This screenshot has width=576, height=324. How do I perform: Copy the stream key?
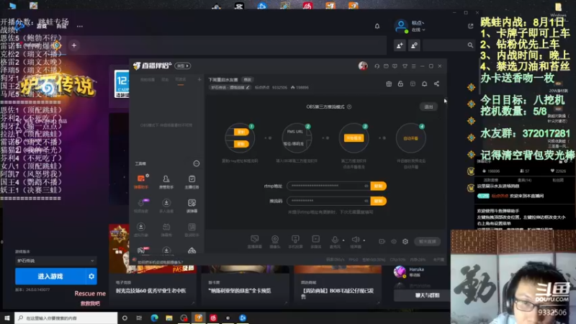pyautogui.click(x=379, y=201)
